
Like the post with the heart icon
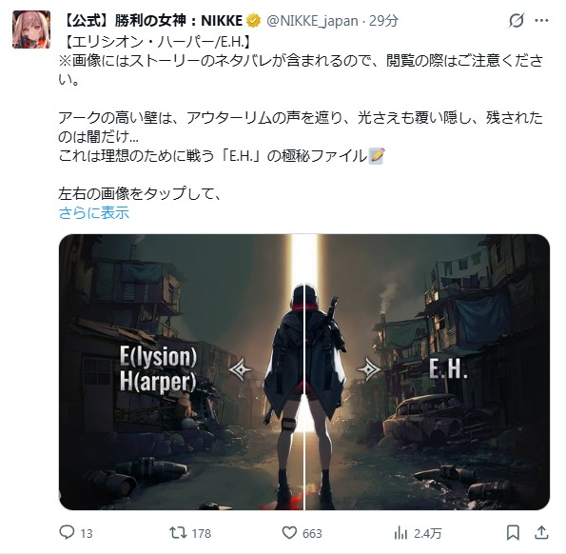289,533
